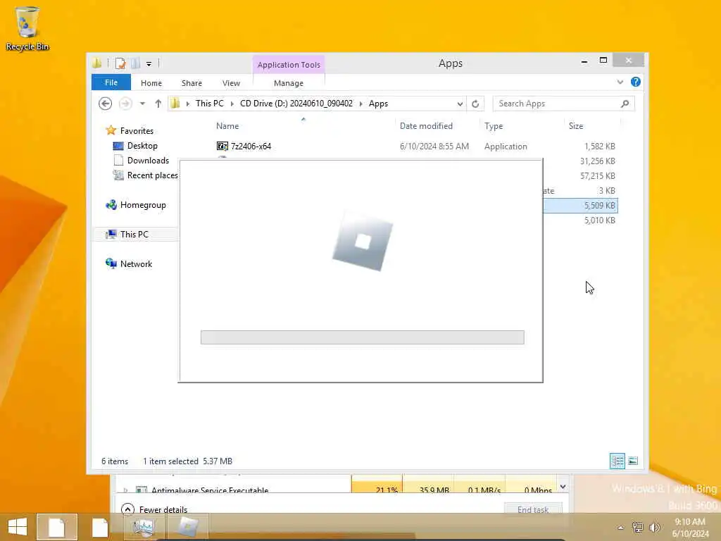Open the Customize Quick Access Toolbar dropdown
721x541 pixels.
click(x=149, y=64)
